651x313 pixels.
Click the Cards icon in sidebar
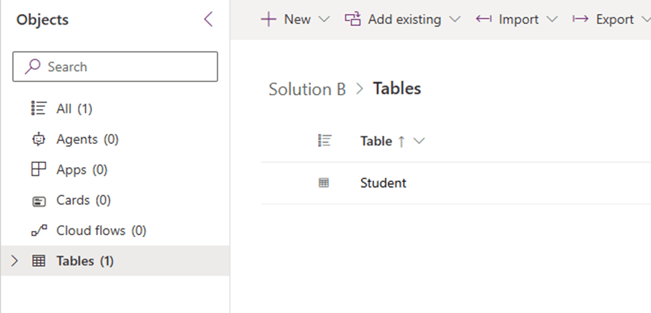pyautogui.click(x=39, y=200)
